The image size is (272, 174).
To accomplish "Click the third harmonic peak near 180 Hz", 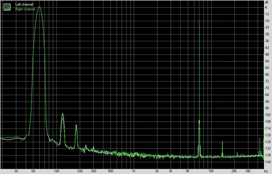I will [76, 125].
